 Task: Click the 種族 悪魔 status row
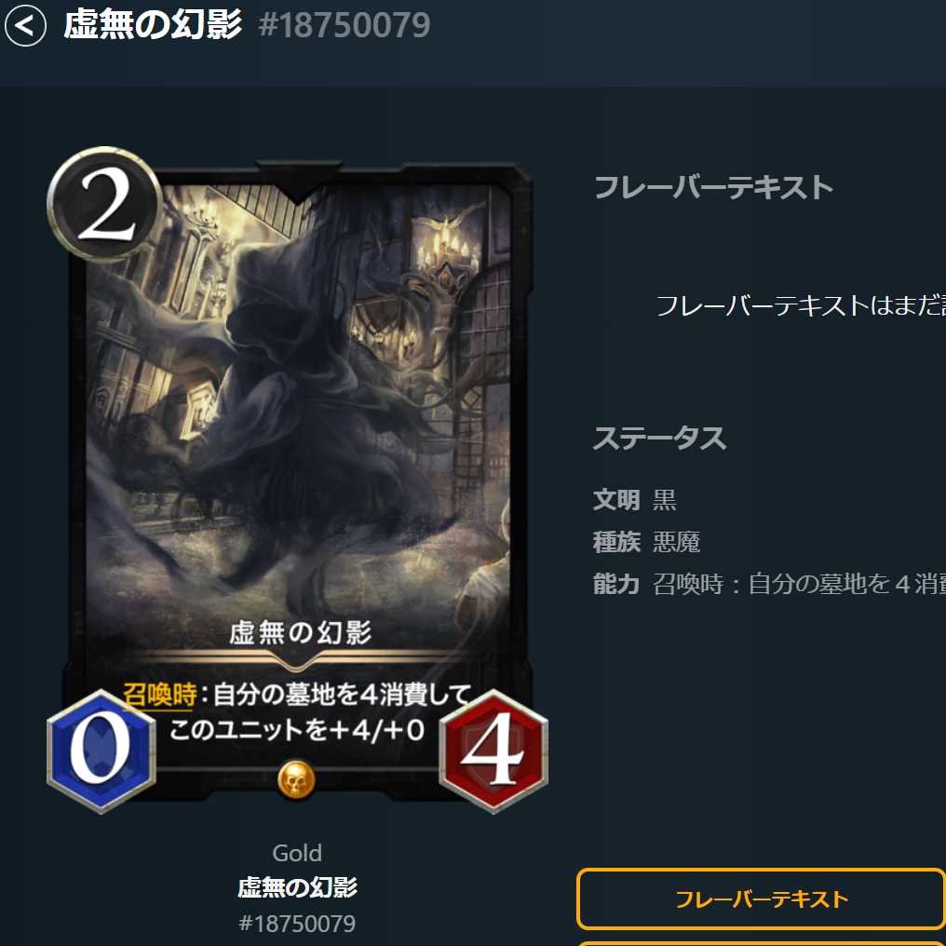point(646,542)
